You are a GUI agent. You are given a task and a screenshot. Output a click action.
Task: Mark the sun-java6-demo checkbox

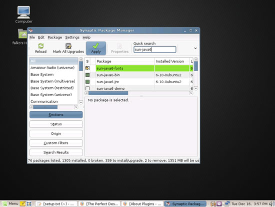[87, 88]
